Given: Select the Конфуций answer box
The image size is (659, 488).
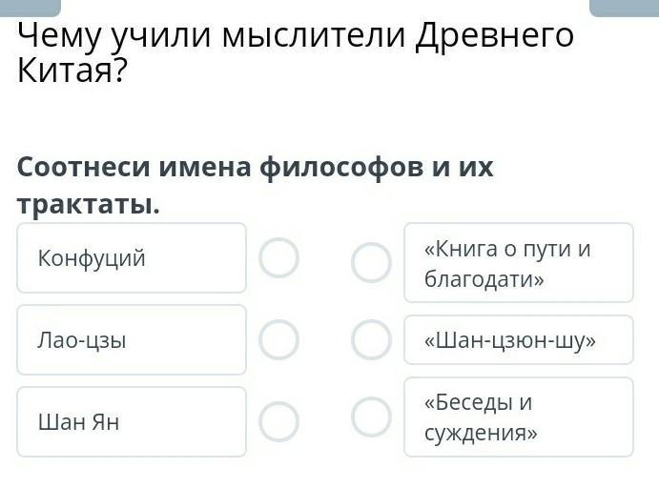Looking at the screenshot, I should [132, 257].
